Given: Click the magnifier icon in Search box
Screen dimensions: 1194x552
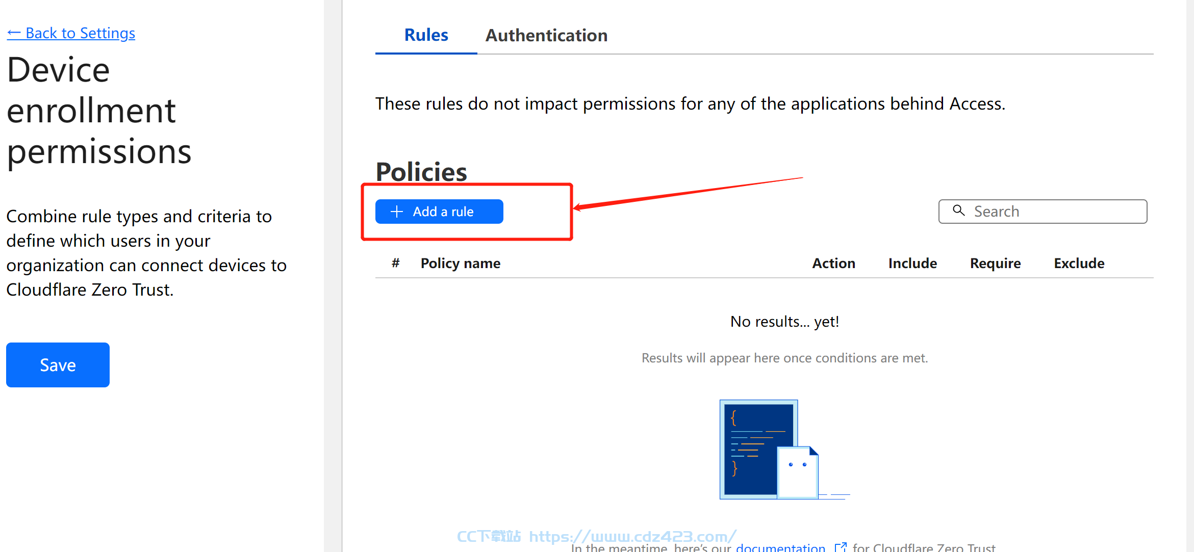Looking at the screenshot, I should [x=959, y=211].
